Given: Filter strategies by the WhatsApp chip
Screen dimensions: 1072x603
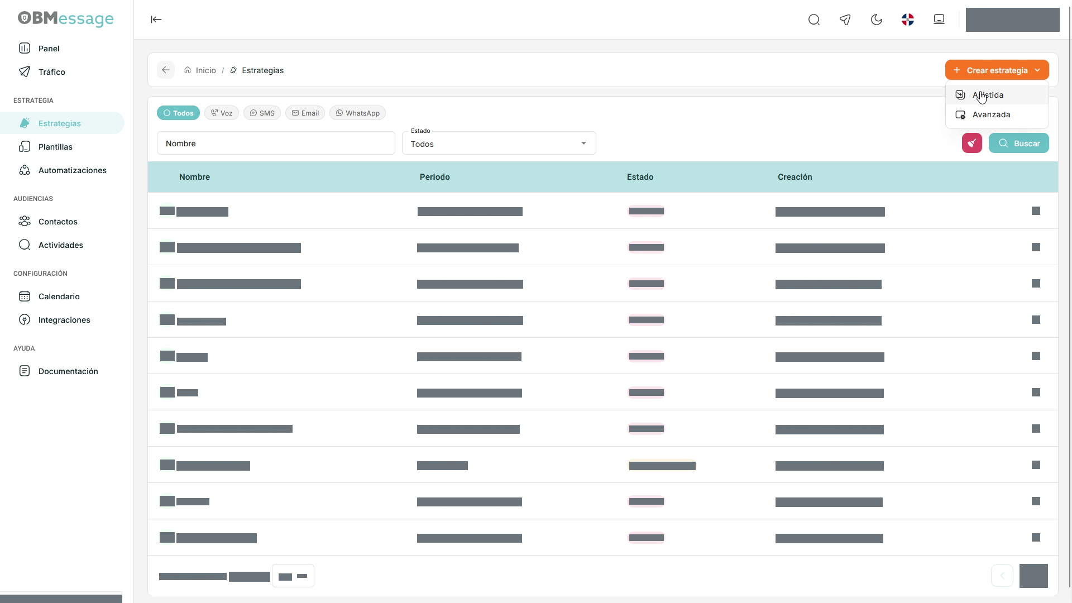Looking at the screenshot, I should click(357, 113).
